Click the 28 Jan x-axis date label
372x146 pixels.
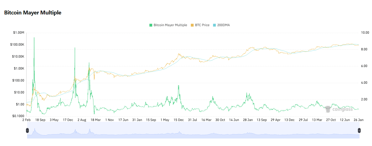point(248,120)
